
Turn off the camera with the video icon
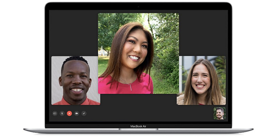pyautogui.click(x=77, y=113)
